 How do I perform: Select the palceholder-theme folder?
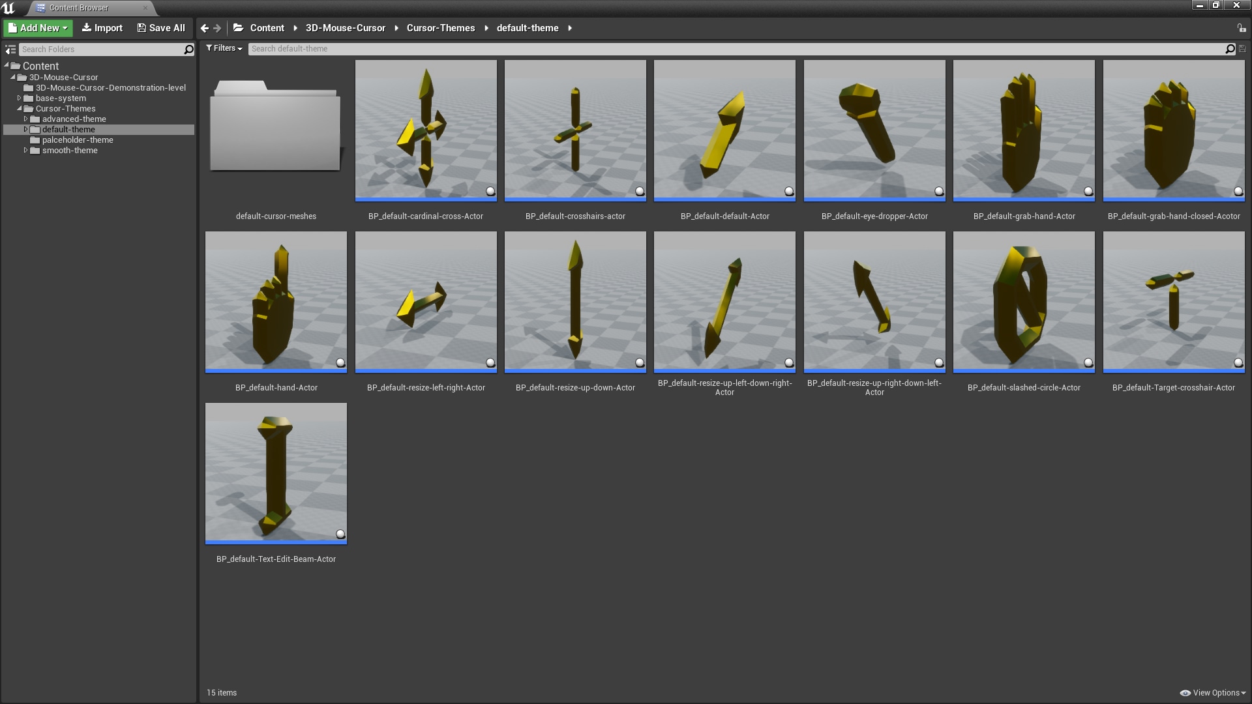pos(77,139)
